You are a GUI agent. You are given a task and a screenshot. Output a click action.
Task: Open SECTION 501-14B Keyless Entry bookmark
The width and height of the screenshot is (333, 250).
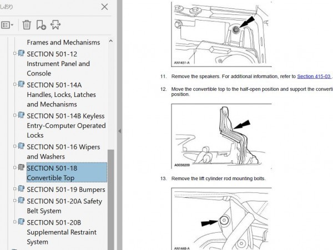click(x=66, y=125)
